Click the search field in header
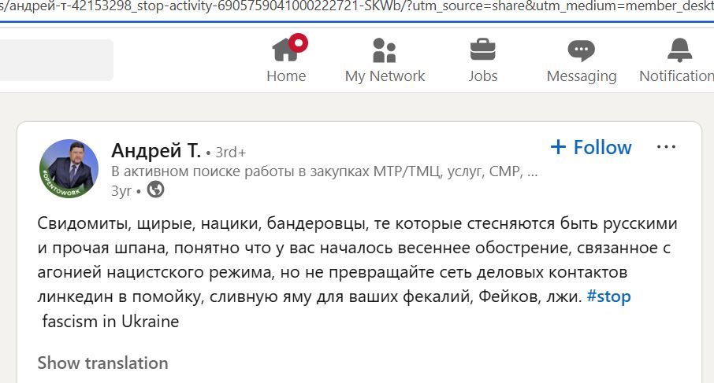714x383 pixels. [57, 60]
